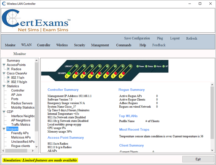Screen dimensions: 216x165
Task: Click the Exit button
Action: 198,159
